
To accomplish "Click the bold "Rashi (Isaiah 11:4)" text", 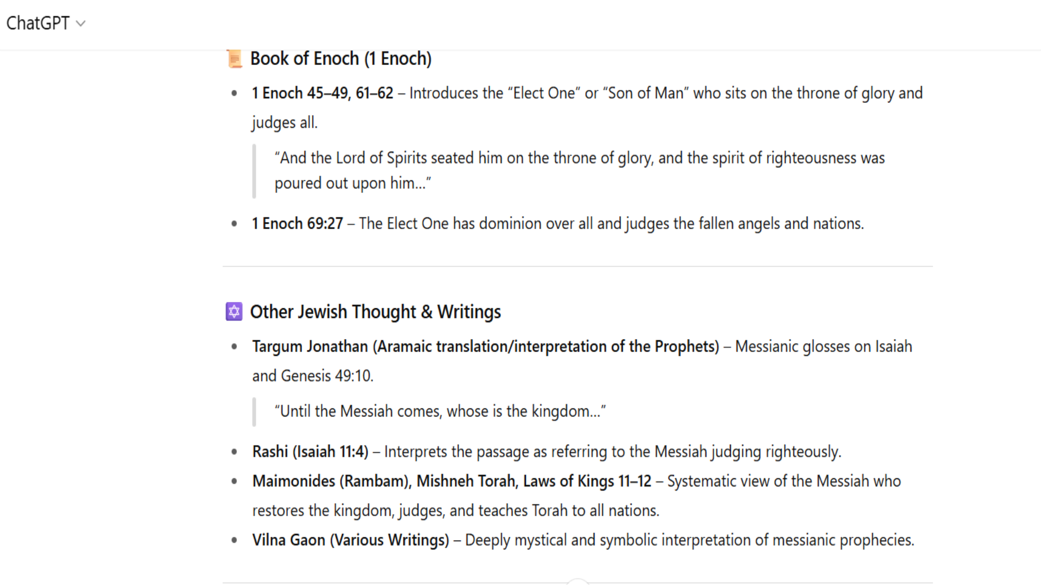I will point(310,452).
